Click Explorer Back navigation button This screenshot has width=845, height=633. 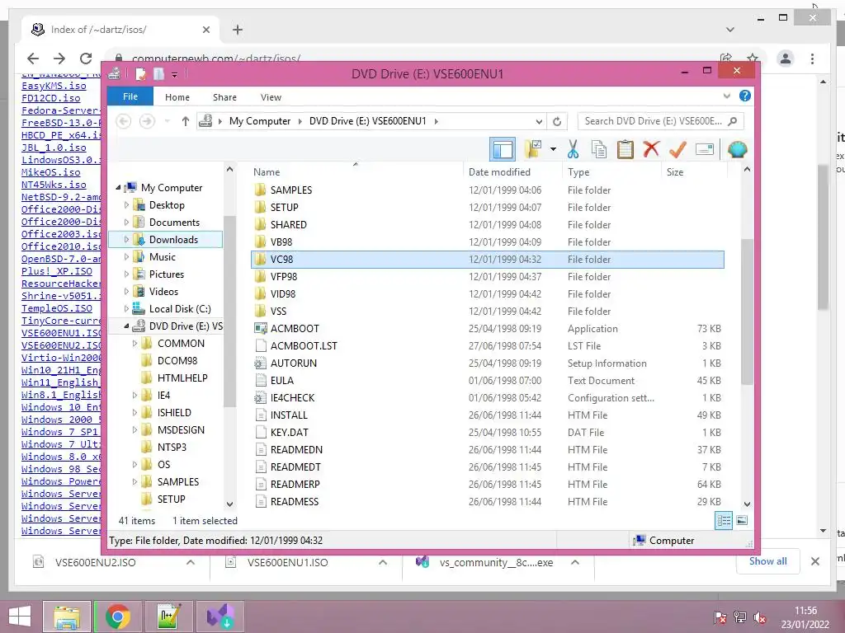(124, 121)
